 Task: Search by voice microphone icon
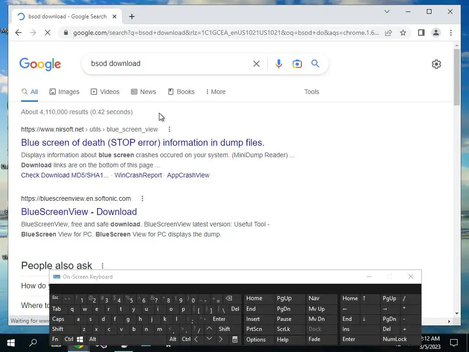coord(279,64)
